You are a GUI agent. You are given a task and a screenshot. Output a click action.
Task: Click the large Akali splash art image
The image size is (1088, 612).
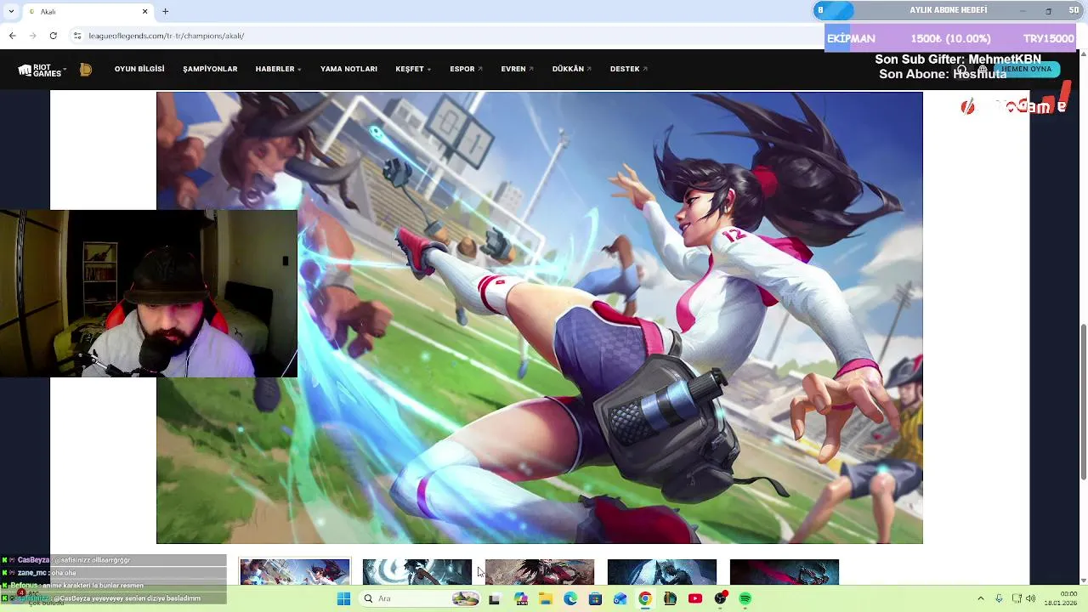pos(540,318)
